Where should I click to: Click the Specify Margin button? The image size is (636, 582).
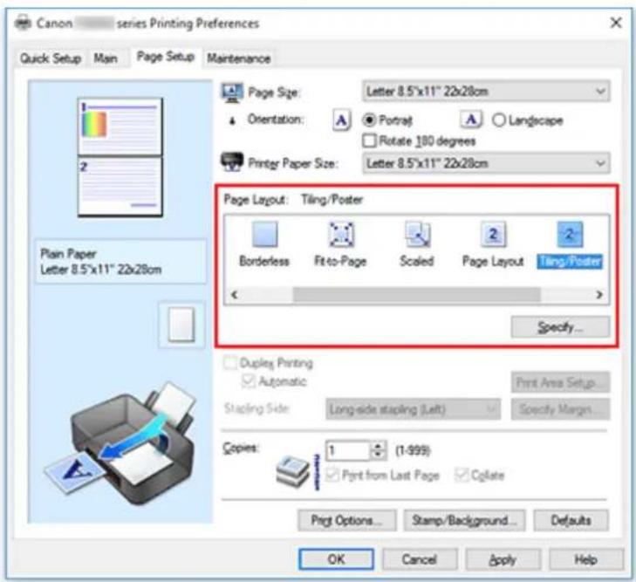[560, 409]
